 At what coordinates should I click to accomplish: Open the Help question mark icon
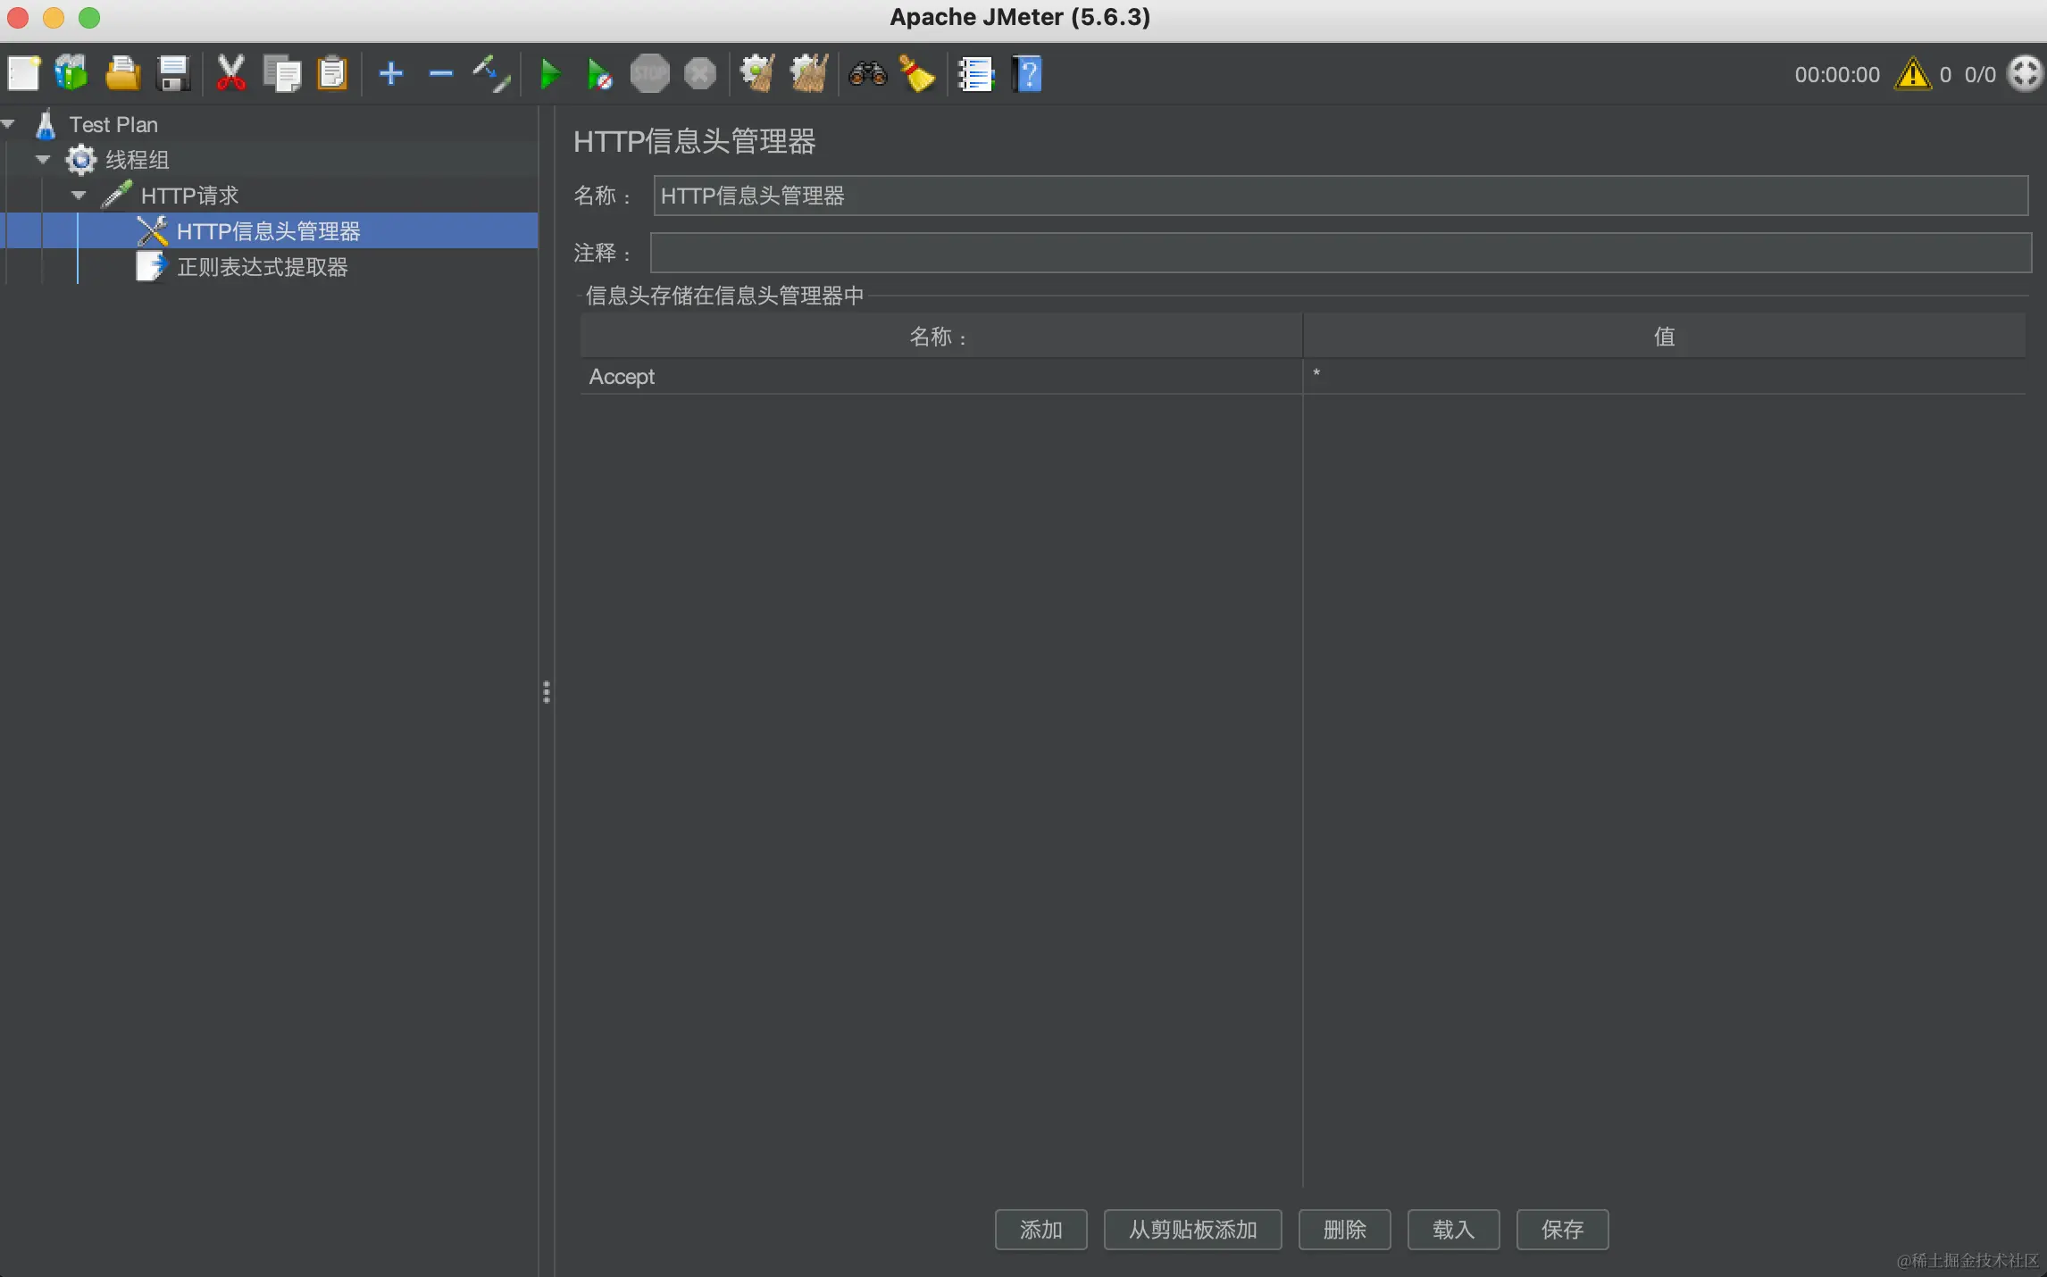(x=1027, y=73)
